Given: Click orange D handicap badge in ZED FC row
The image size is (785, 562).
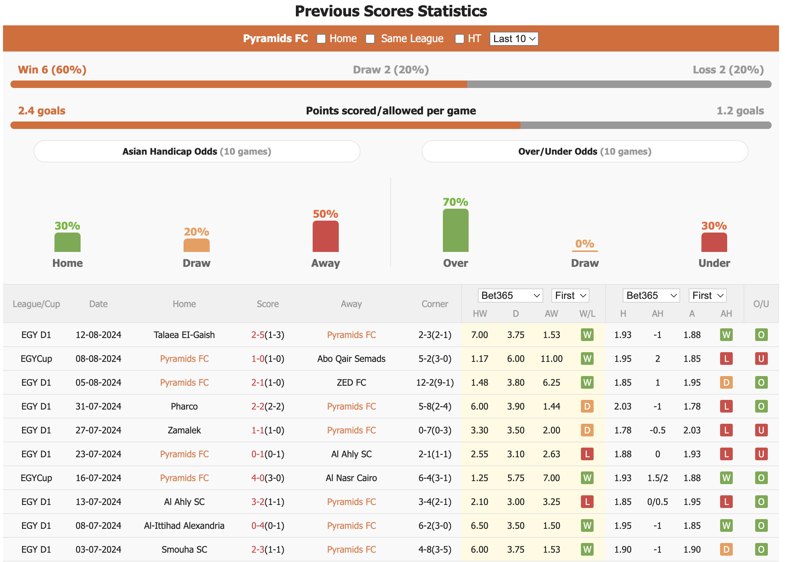Looking at the screenshot, I should (726, 382).
